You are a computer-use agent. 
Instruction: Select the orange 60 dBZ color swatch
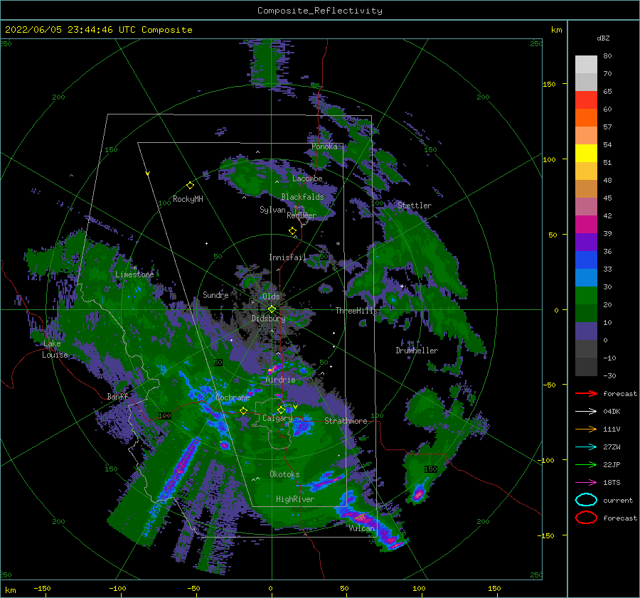[586, 117]
